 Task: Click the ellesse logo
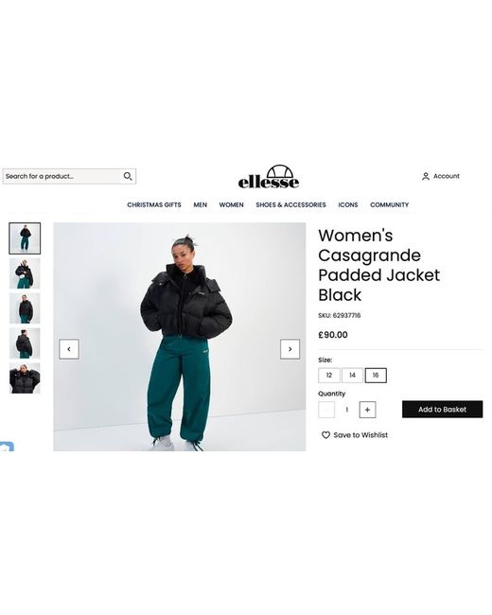point(269,177)
